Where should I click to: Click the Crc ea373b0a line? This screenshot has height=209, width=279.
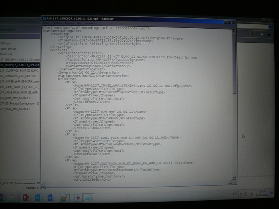(x=92, y=128)
